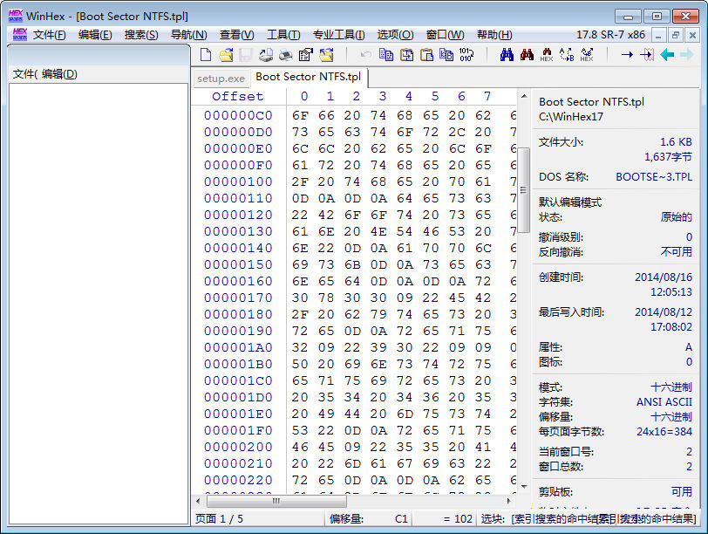Click the 十六进制 mode value
This screenshot has width=708, height=534.
click(x=671, y=387)
